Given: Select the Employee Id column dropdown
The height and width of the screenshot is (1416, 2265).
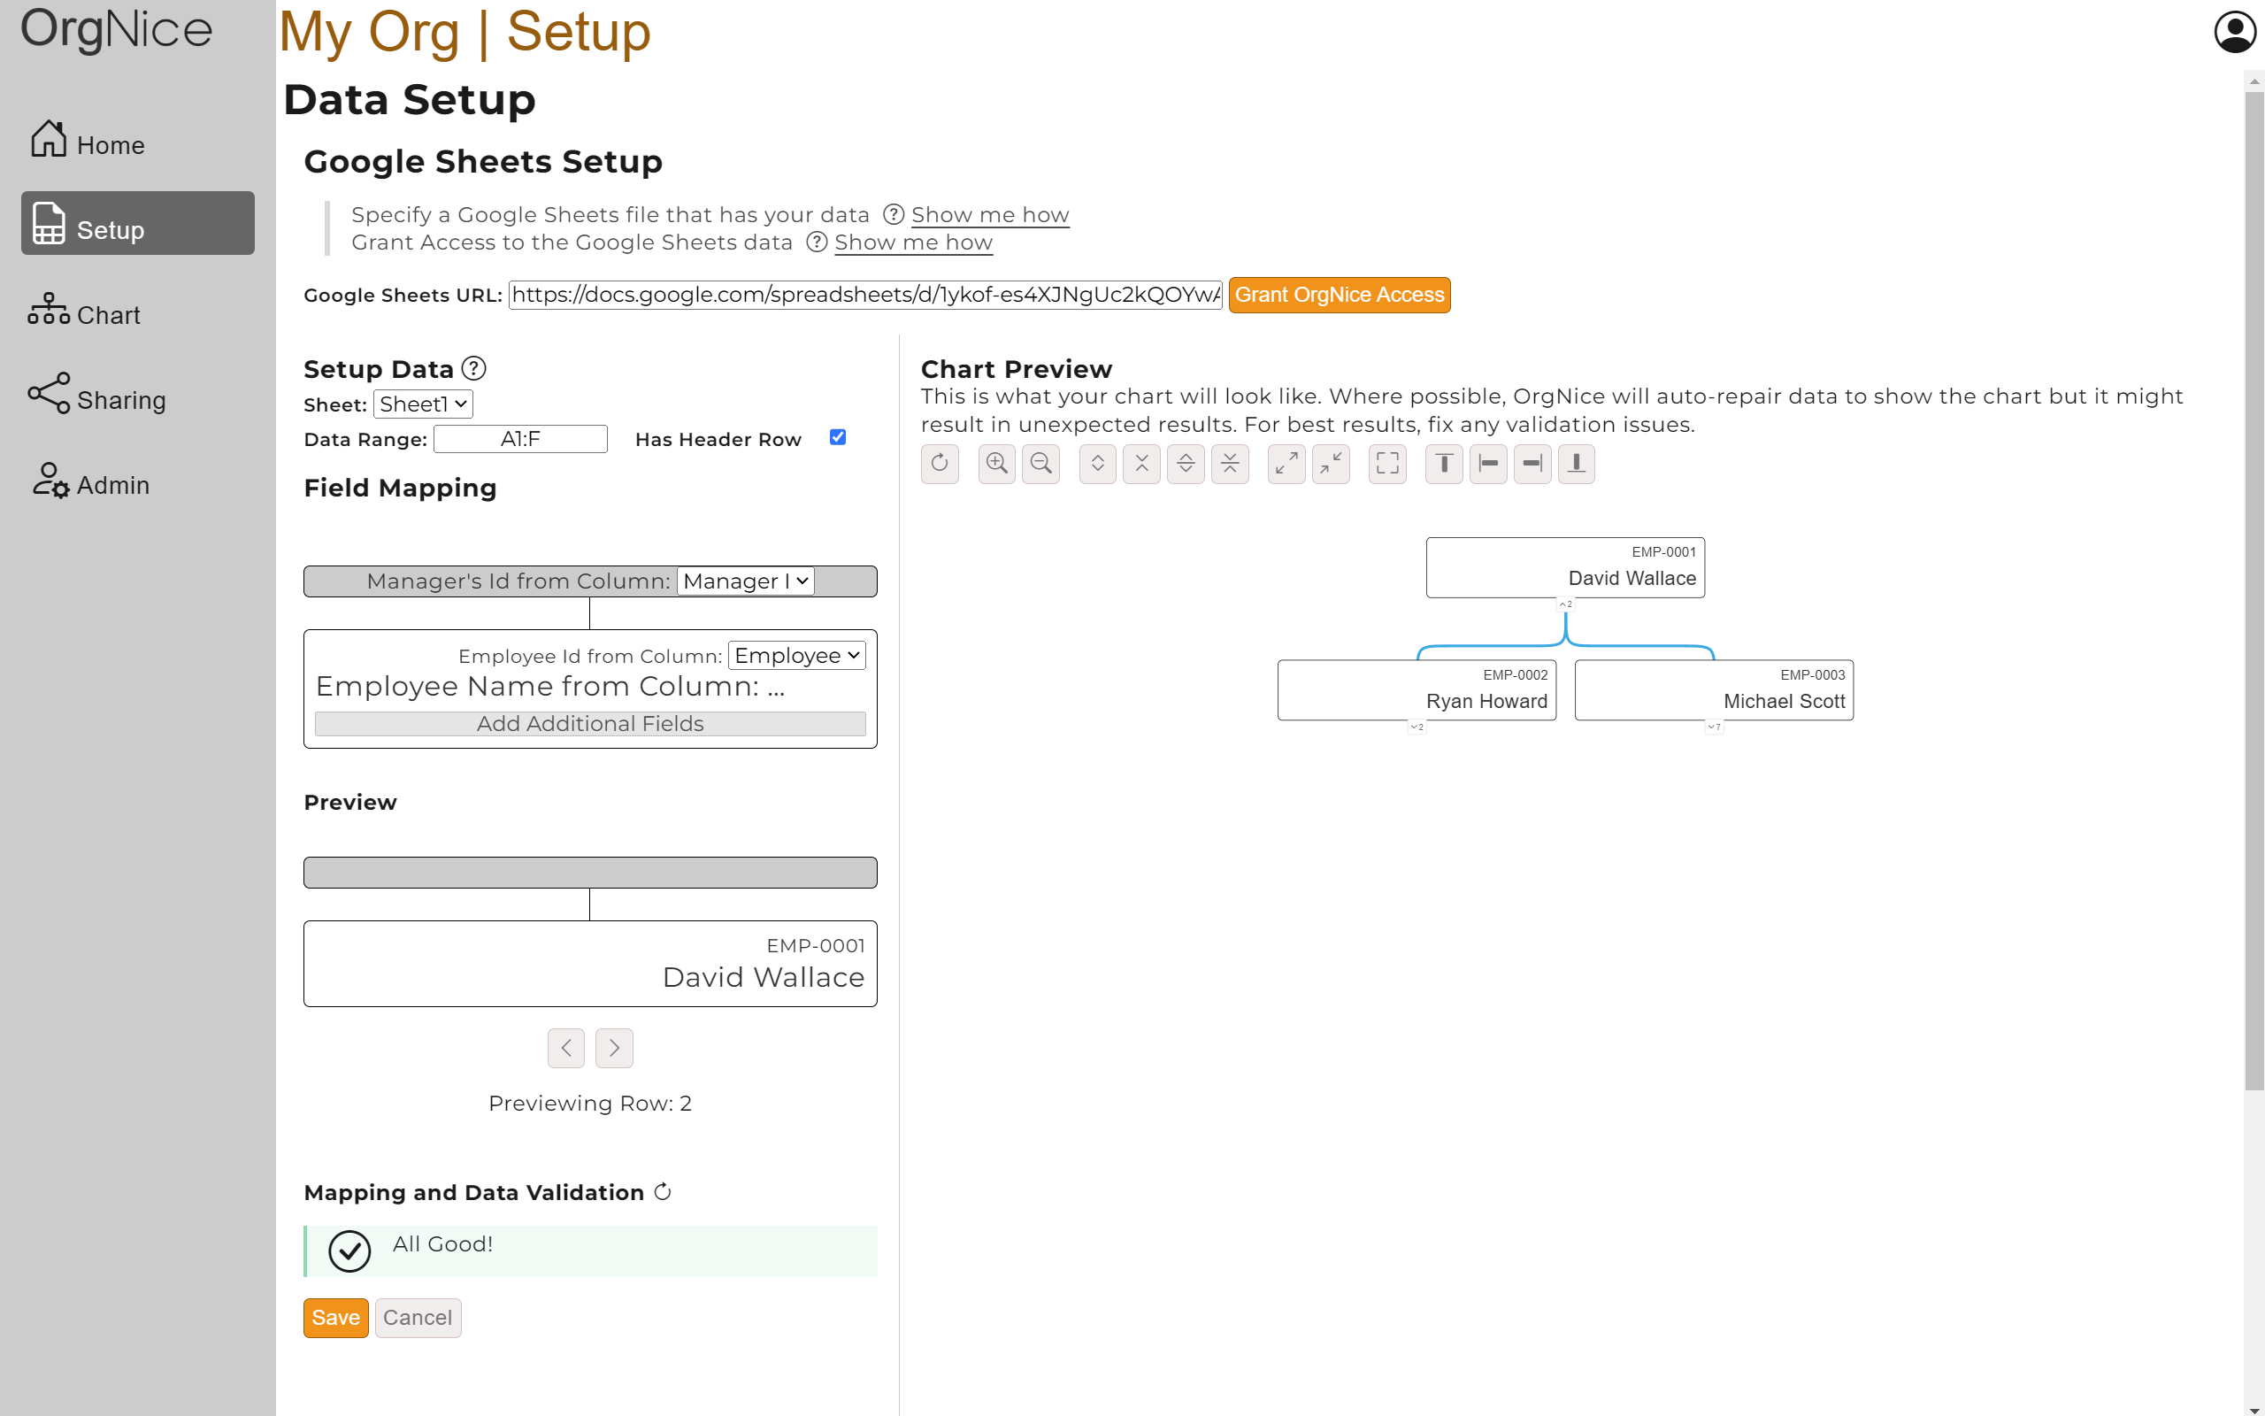Looking at the screenshot, I should tap(797, 654).
